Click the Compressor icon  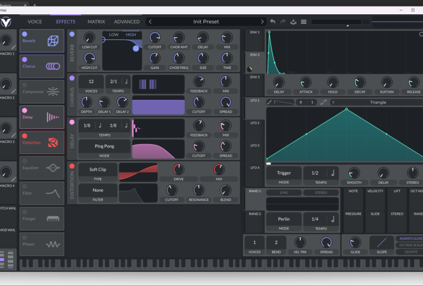coord(53,92)
